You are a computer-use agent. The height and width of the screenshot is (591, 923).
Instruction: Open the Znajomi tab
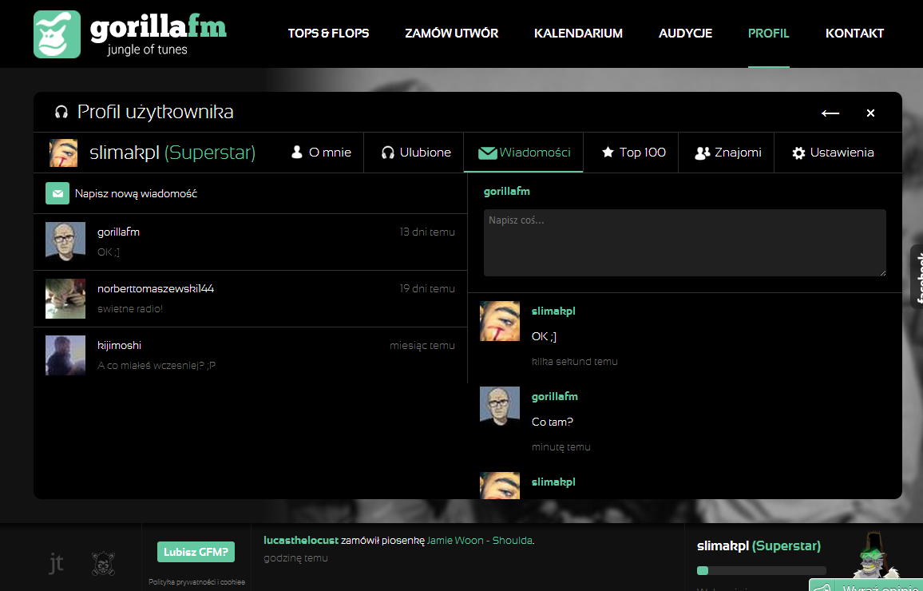(x=728, y=153)
